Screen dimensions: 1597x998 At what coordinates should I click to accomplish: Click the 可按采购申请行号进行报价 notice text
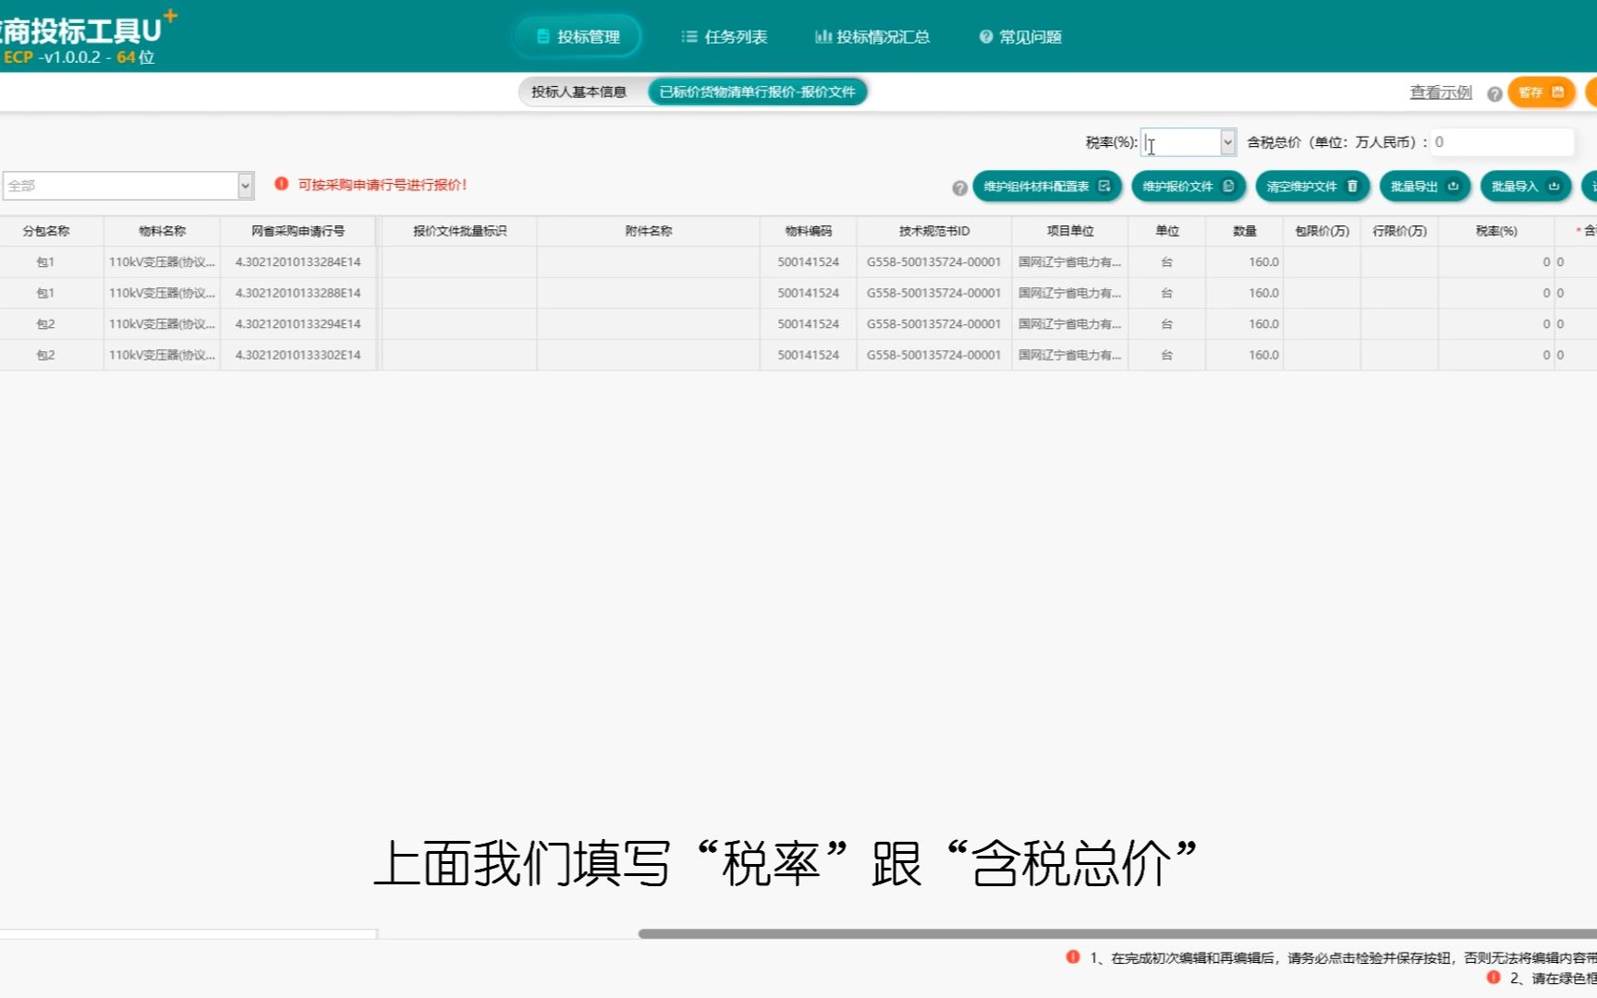[x=382, y=185]
